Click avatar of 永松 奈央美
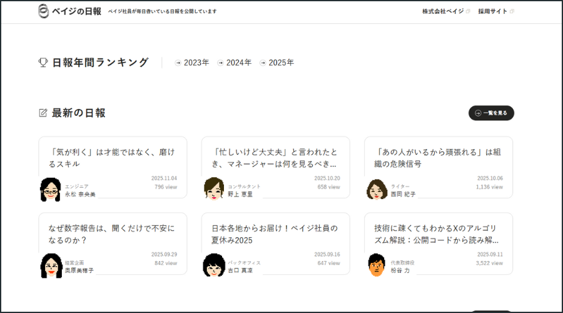The width and height of the screenshot is (563, 313). coord(51,190)
